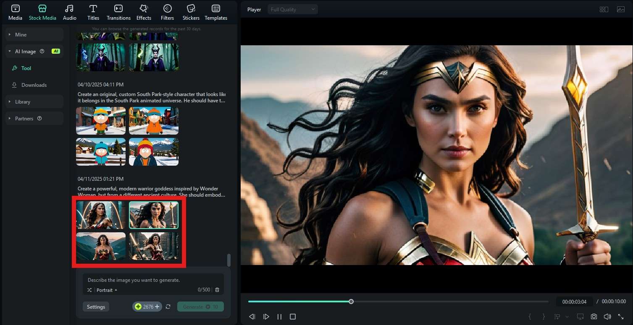Viewport: 633px width, 325px height.
Task: Click the generated records vertical scrollbar
Action: pos(229,260)
